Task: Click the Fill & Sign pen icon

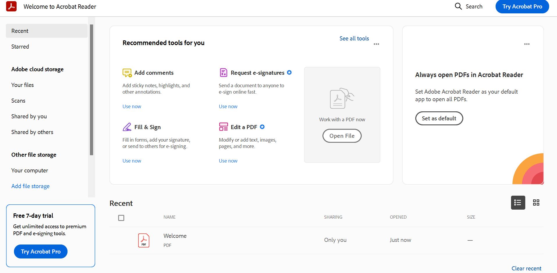Action: [127, 127]
